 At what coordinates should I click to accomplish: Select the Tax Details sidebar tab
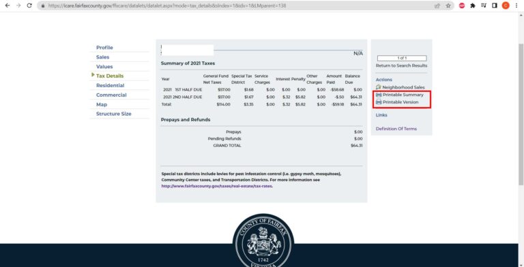[110, 76]
